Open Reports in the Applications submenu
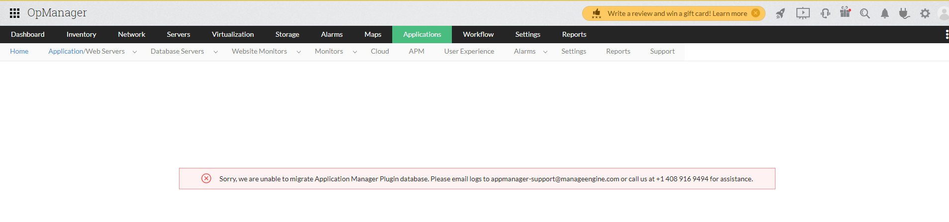The width and height of the screenshot is (949, 222). (618, 51)
